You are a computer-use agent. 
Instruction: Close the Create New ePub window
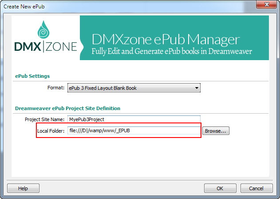[x=266, y=4]
